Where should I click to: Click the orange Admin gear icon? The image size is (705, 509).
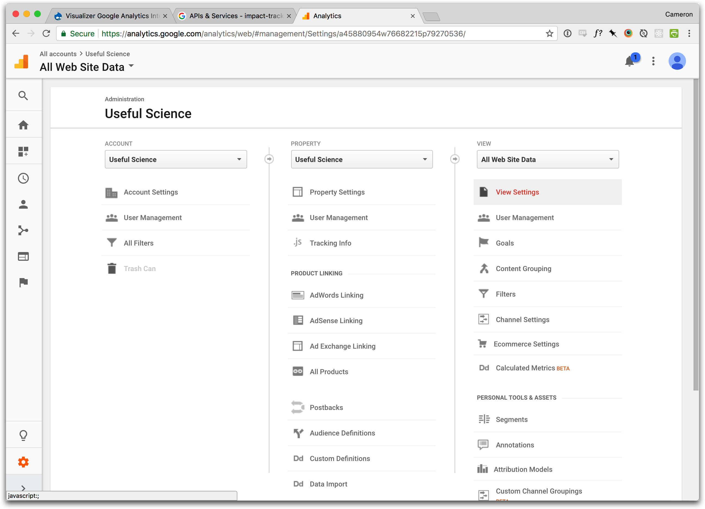[x=23, y=462]
